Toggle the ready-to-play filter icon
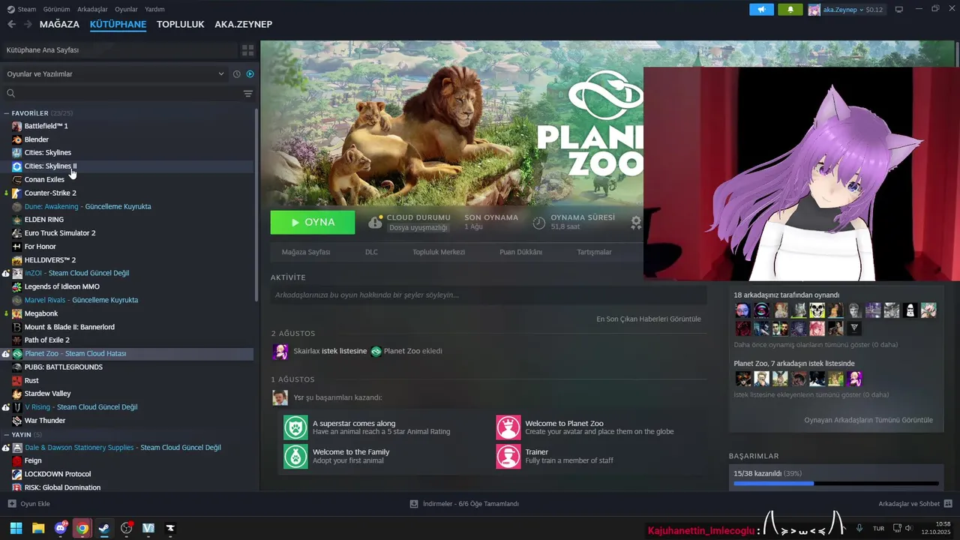 click(250, 74)
